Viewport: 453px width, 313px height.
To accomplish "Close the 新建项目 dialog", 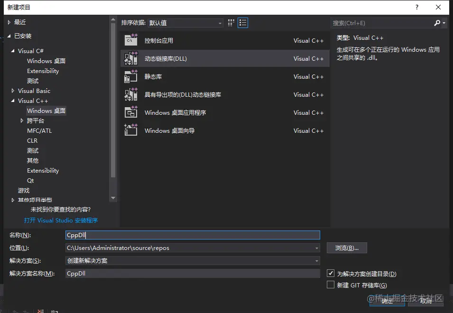I will [x=438, y=7].
